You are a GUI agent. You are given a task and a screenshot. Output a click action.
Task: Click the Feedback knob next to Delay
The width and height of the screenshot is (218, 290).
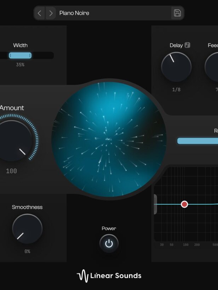pos(212,67)
